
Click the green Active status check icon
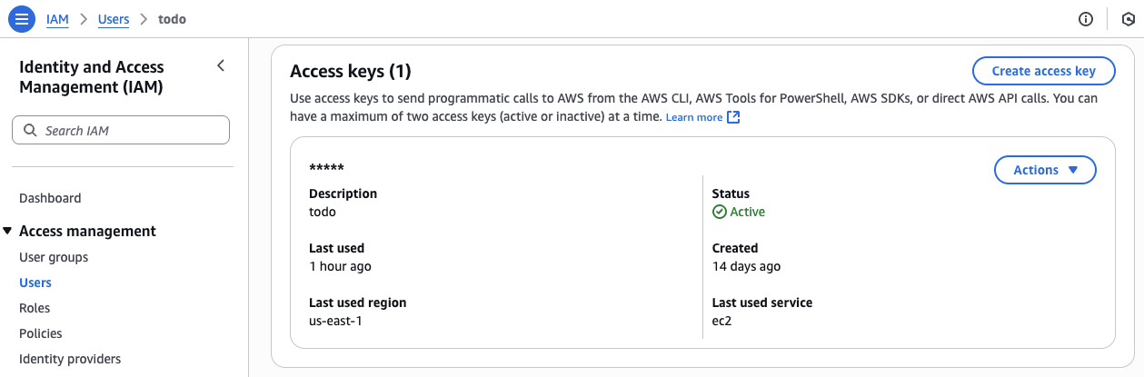[x=720, y=212]
